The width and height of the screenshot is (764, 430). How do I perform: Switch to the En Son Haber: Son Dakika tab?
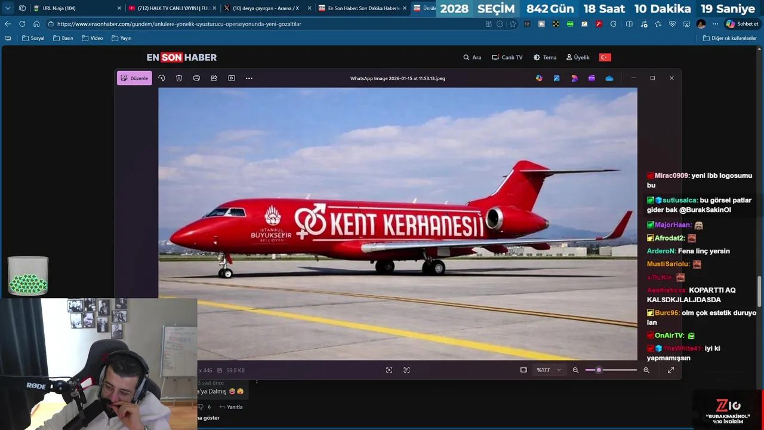coord(362,8)
